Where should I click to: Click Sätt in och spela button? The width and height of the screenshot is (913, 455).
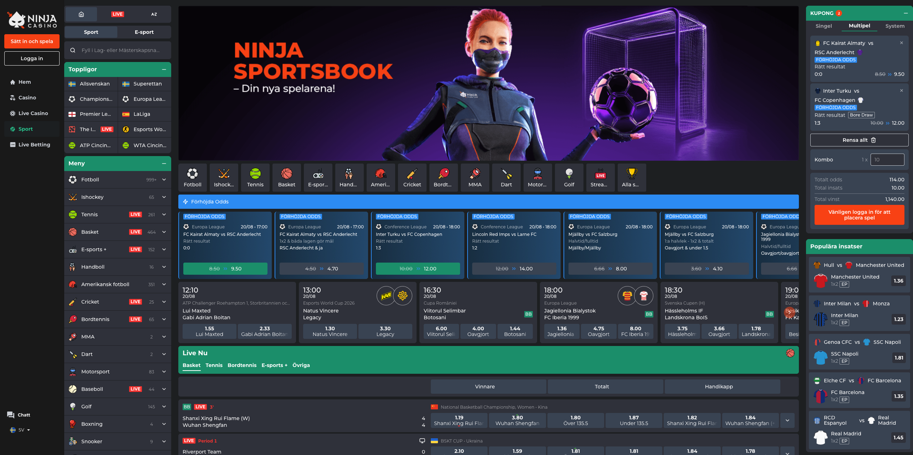[32, 41]
